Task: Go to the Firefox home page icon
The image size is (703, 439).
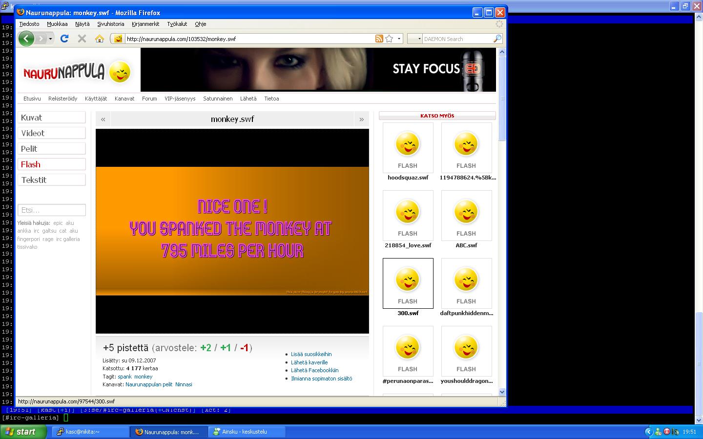Action: (100, 39)
